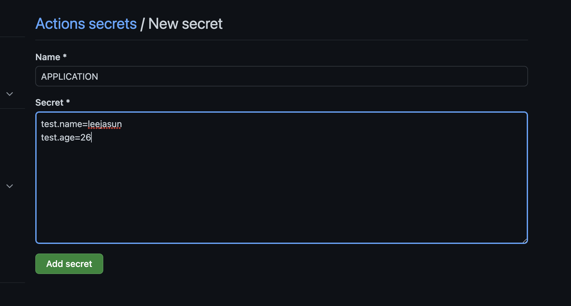Click the New secret page heading

(185, 23)
